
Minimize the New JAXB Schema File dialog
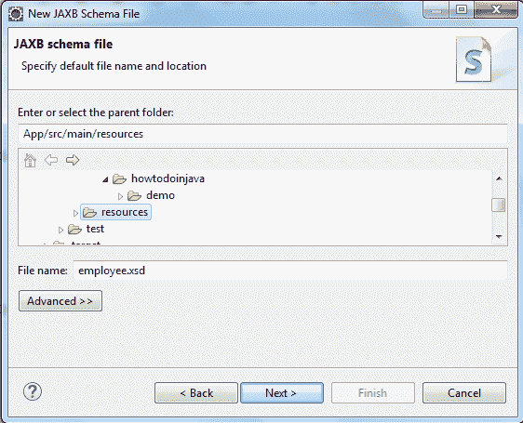pos(436,9)
